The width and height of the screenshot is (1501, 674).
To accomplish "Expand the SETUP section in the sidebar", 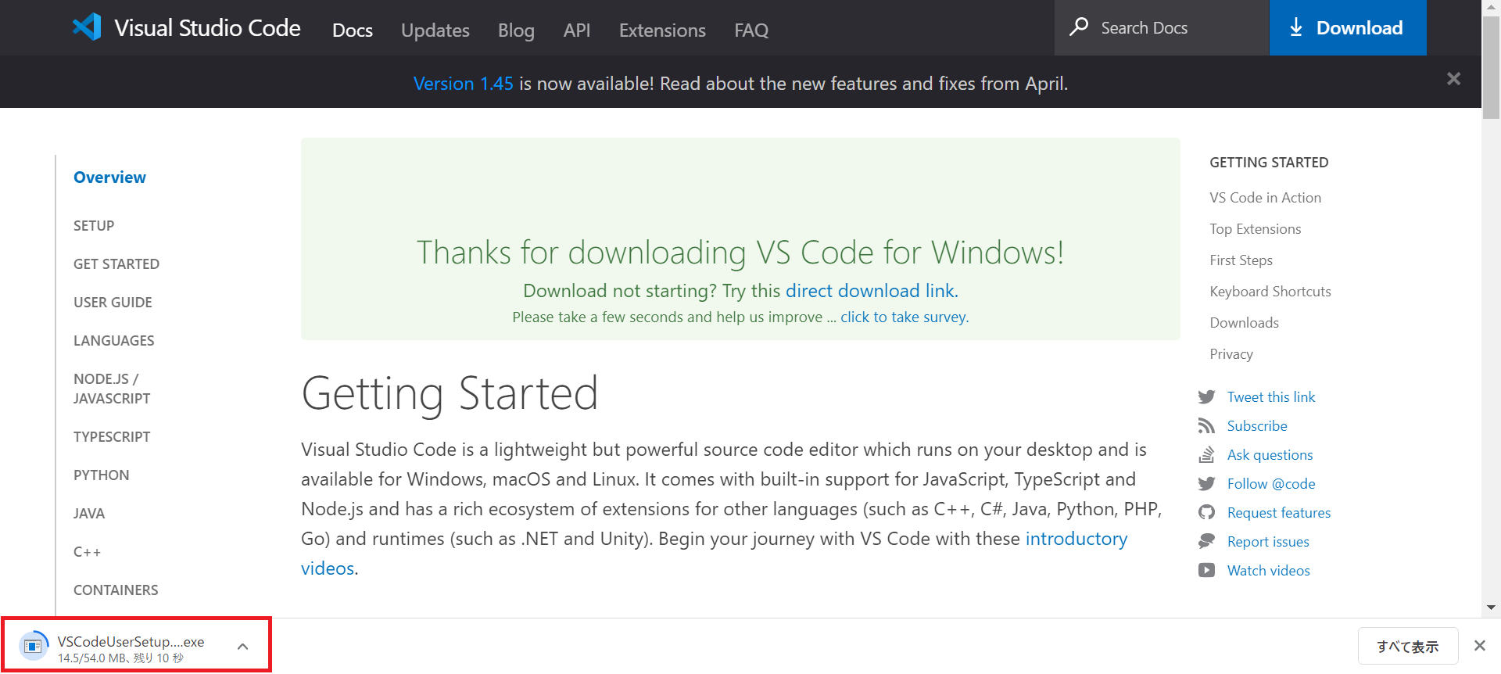I will [x=94, y=226].
